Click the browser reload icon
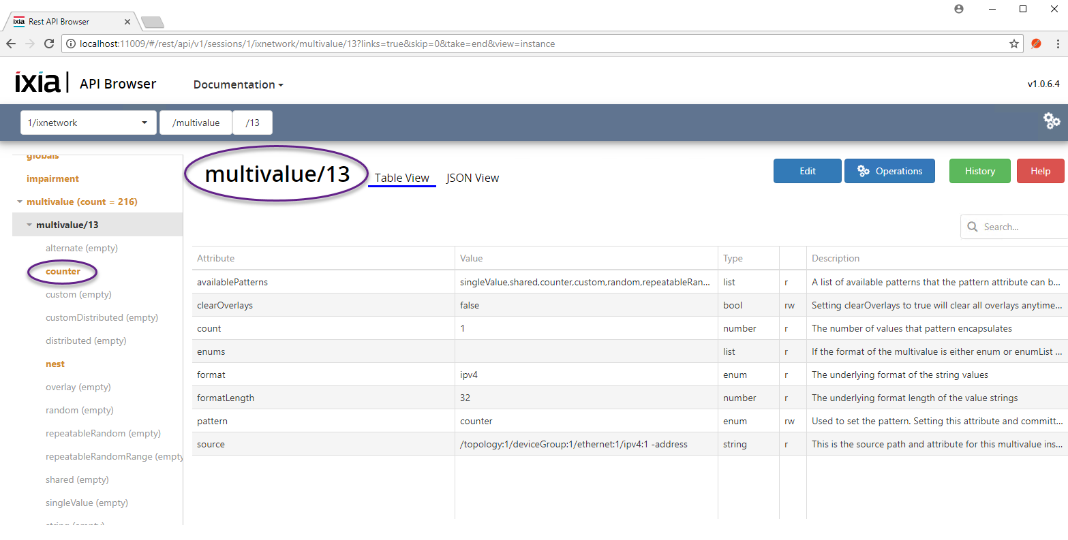The width and height of the screenshot is (1068, 540). (x=49, y=44)
